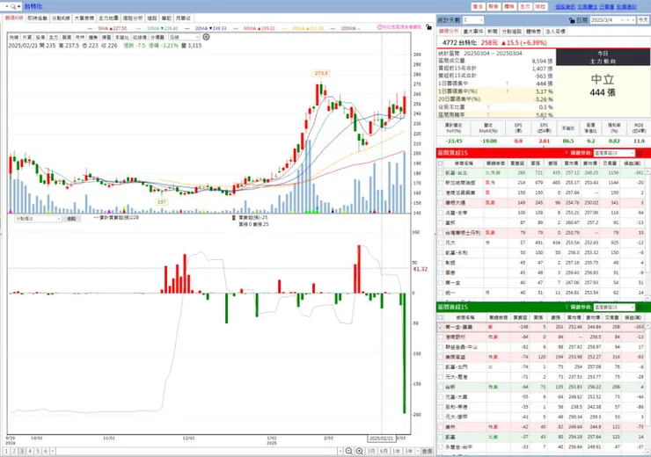Tick the checkbox for 台灣摩根士丹利
651x457 pixels.
(441, 233)
